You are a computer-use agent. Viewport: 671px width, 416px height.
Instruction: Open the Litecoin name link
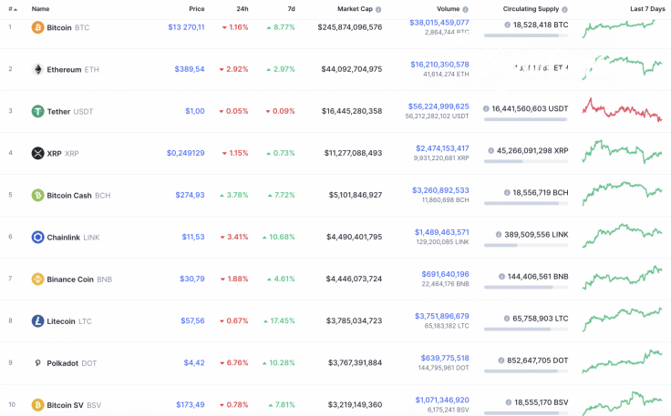tap(61, 321)
